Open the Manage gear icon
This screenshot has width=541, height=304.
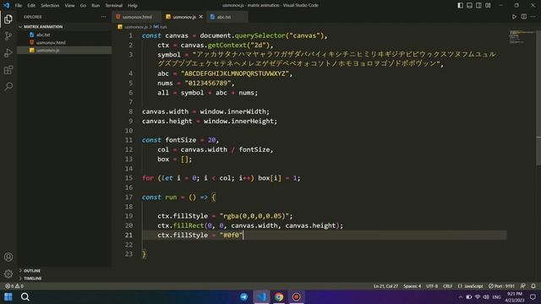8,274
